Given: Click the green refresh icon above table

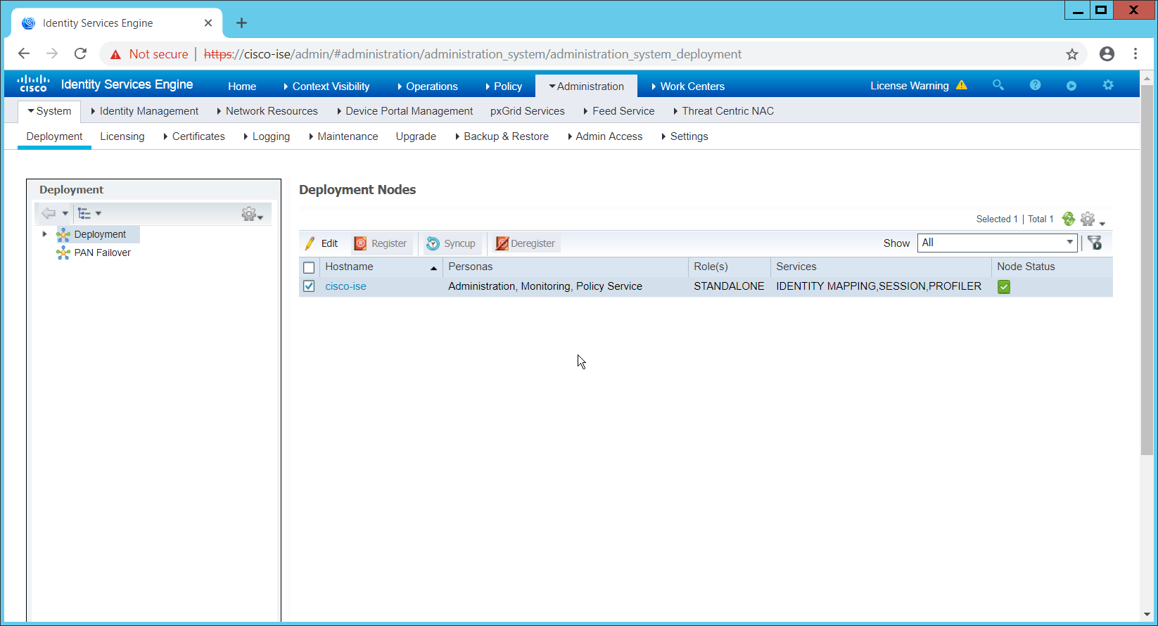Looking at the screenshot, I should [1068, 219].
